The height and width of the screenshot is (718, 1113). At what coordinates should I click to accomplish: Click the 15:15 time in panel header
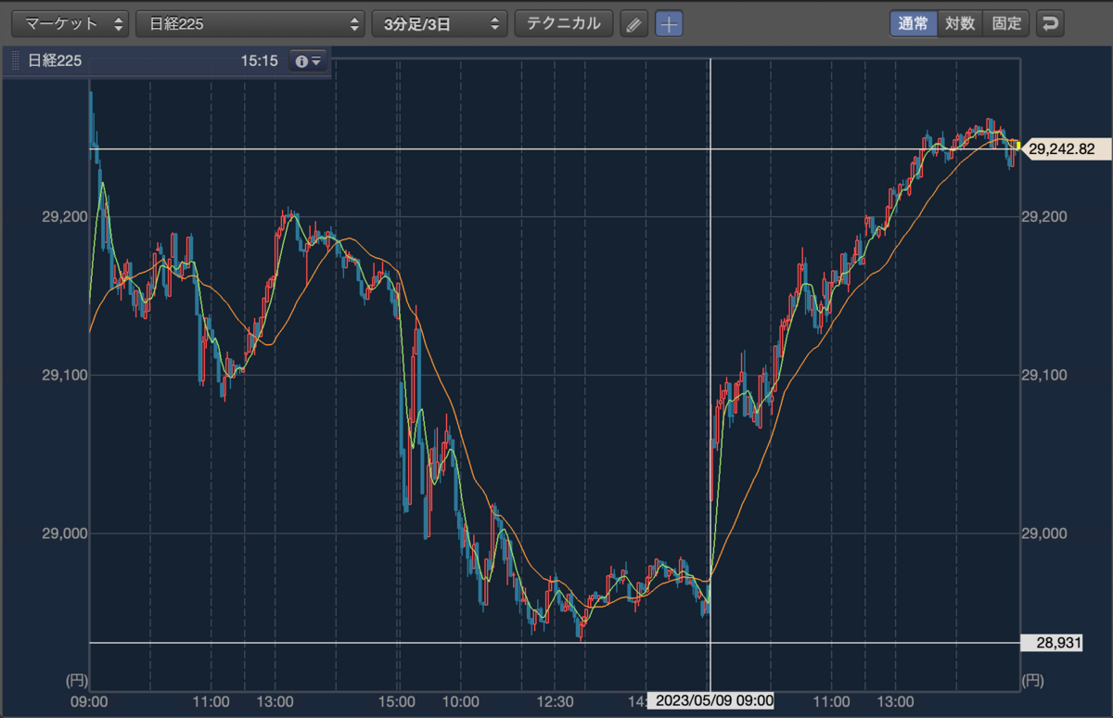coord(260,61)
